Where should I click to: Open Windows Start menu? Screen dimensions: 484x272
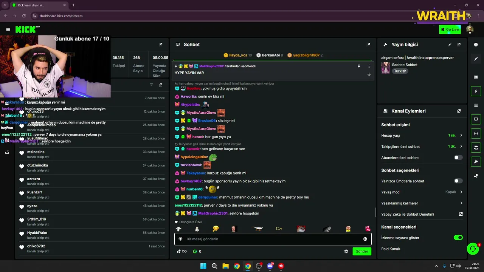[203, 266]
